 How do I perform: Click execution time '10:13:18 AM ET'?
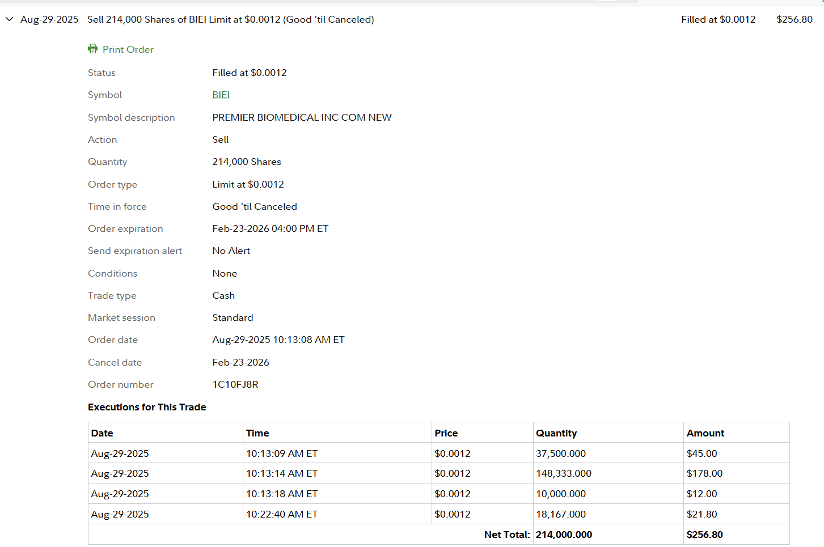click(282, 494)
